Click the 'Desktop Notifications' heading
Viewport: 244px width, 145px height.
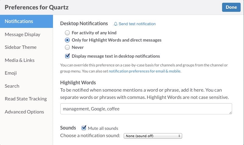point(84,23)
